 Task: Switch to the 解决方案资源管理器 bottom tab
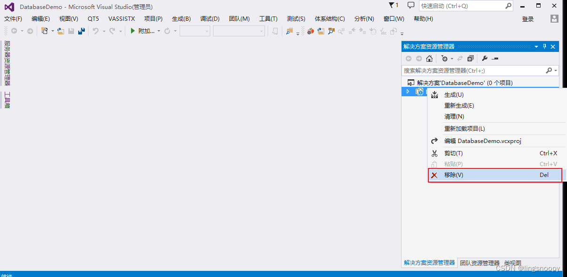[x=429, y=263]
